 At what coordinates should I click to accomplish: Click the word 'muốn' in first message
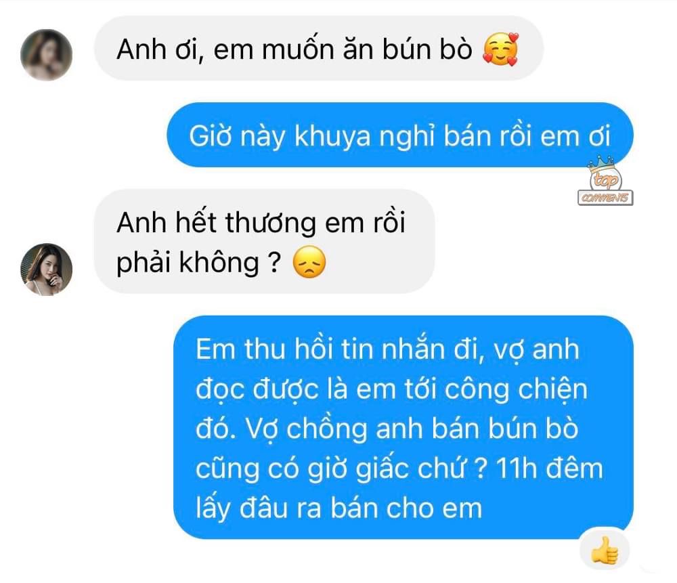click(x=298, y=49)
